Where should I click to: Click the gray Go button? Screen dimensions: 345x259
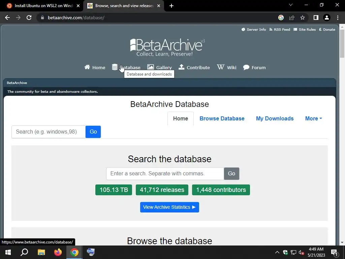point(231,174)
